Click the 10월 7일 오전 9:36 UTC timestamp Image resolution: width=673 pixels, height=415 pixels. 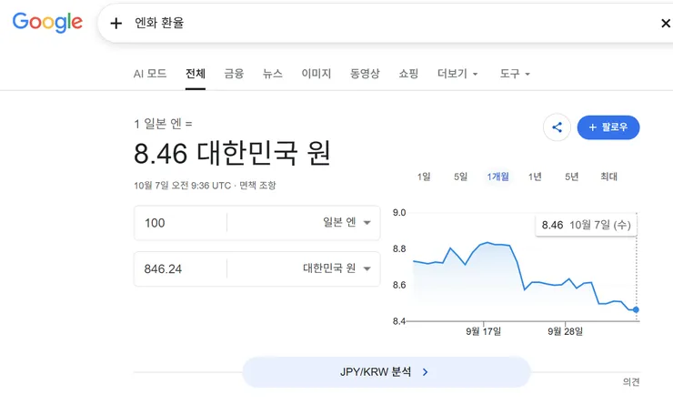tap(183, 186)
